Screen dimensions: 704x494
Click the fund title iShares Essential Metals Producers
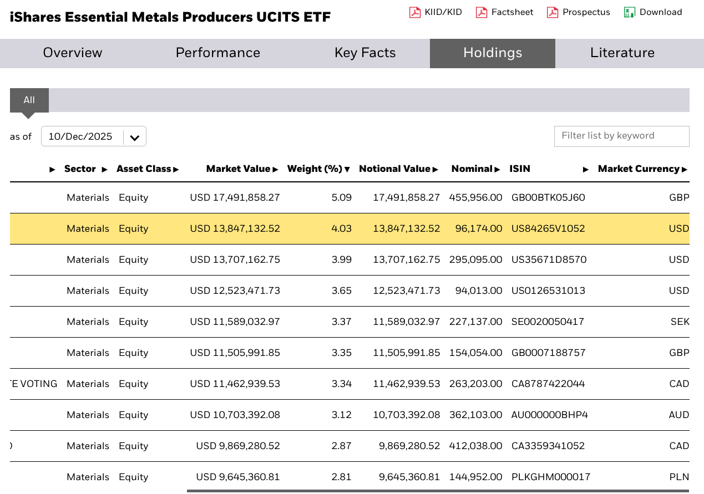tap(170, 17)
